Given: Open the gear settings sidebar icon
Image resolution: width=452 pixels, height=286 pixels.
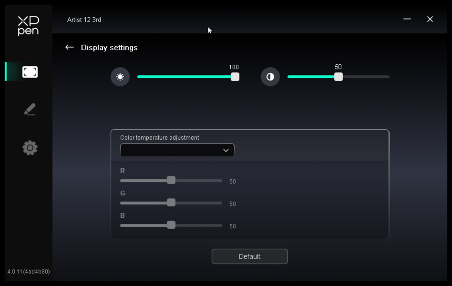Looking at the screenshot, I should pos(30,148).
